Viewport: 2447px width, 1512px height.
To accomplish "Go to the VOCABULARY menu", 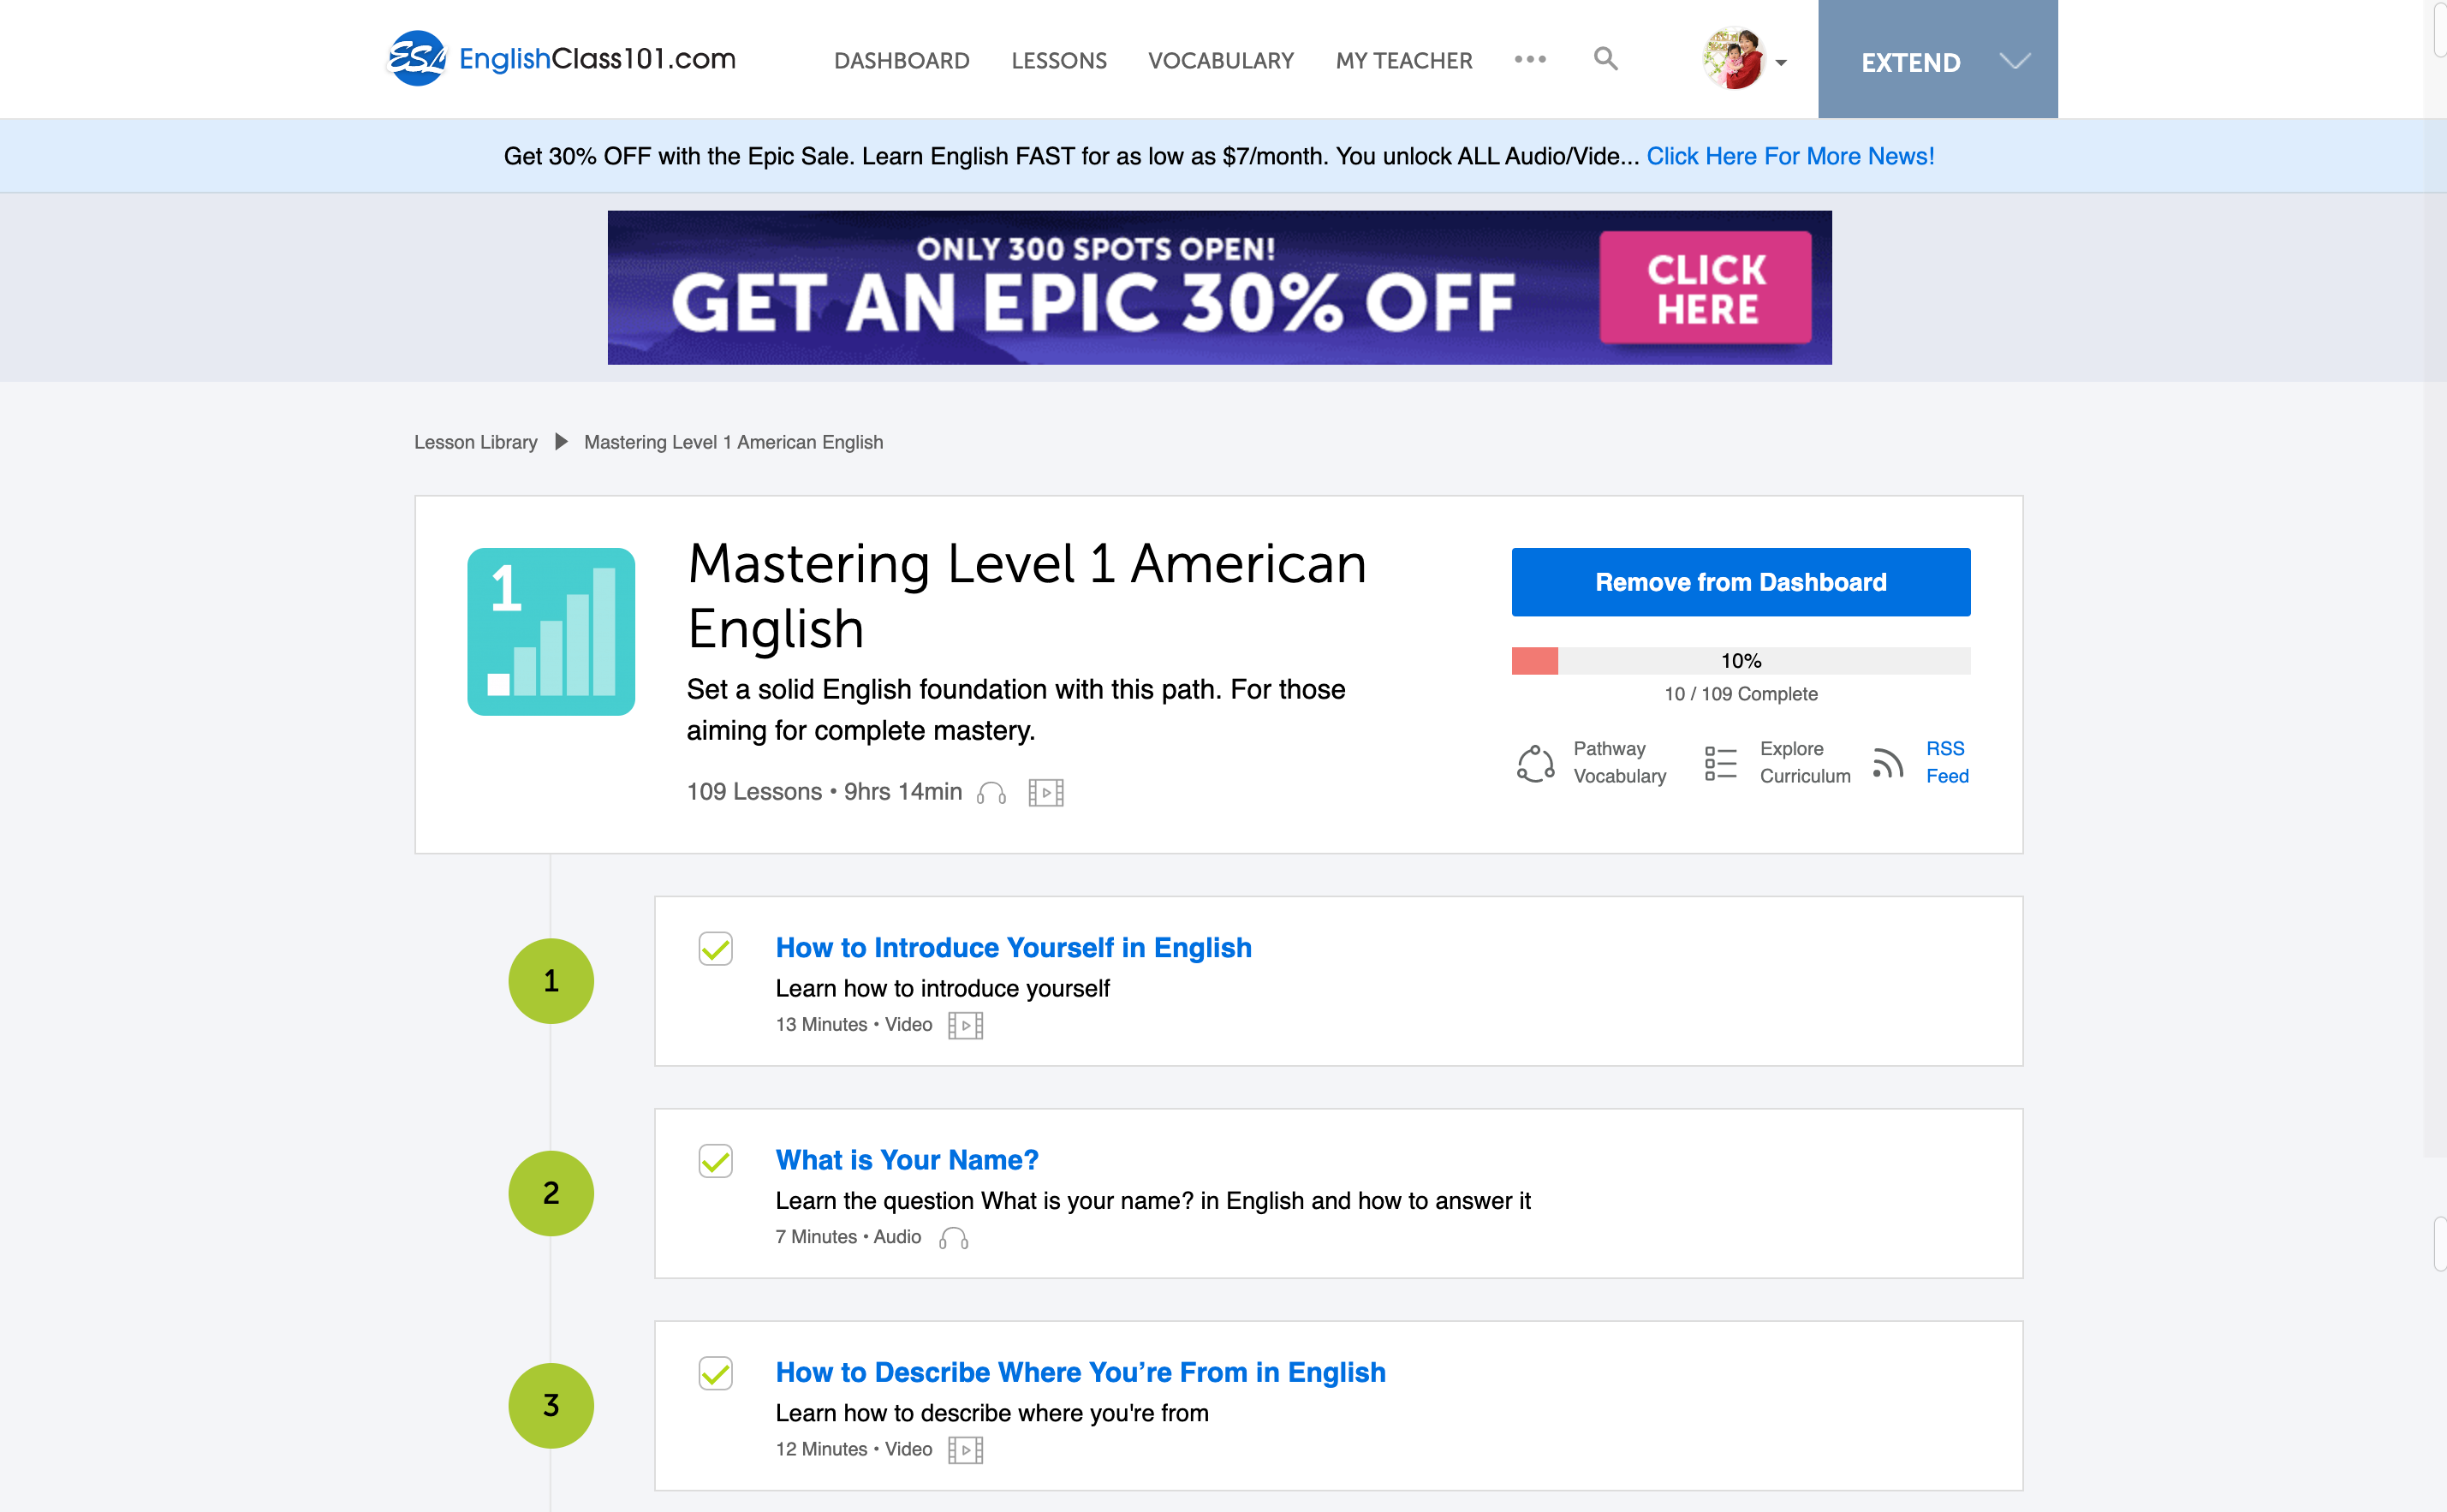I will click(x=1220, y=61).
